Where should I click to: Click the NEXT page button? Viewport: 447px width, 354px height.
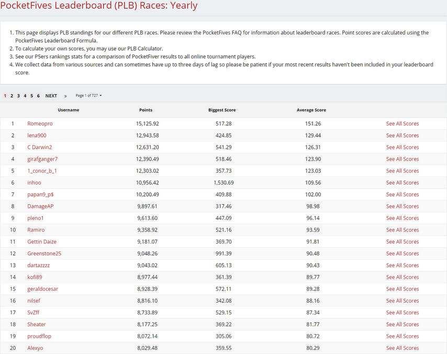[x=51, y=96]
